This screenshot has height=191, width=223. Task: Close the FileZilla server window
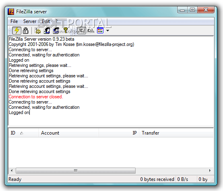(x=206, y=10)
